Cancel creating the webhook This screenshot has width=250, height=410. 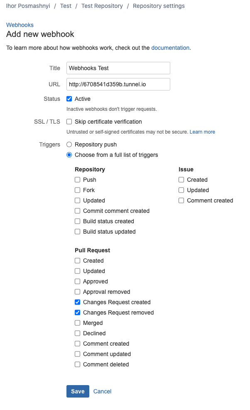pos(102,391)
